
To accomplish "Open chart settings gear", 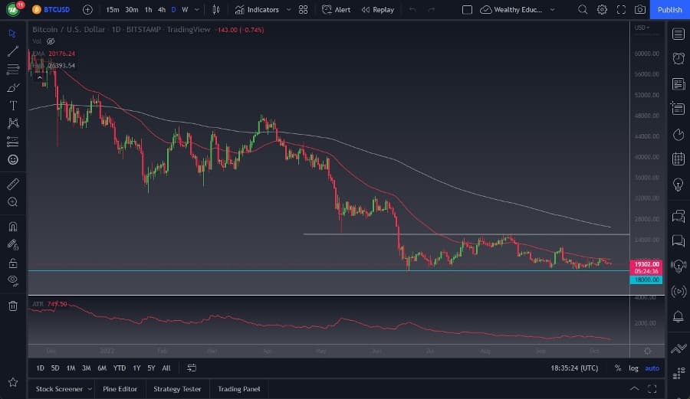I will pyautogui.click(x=602, y=10).
